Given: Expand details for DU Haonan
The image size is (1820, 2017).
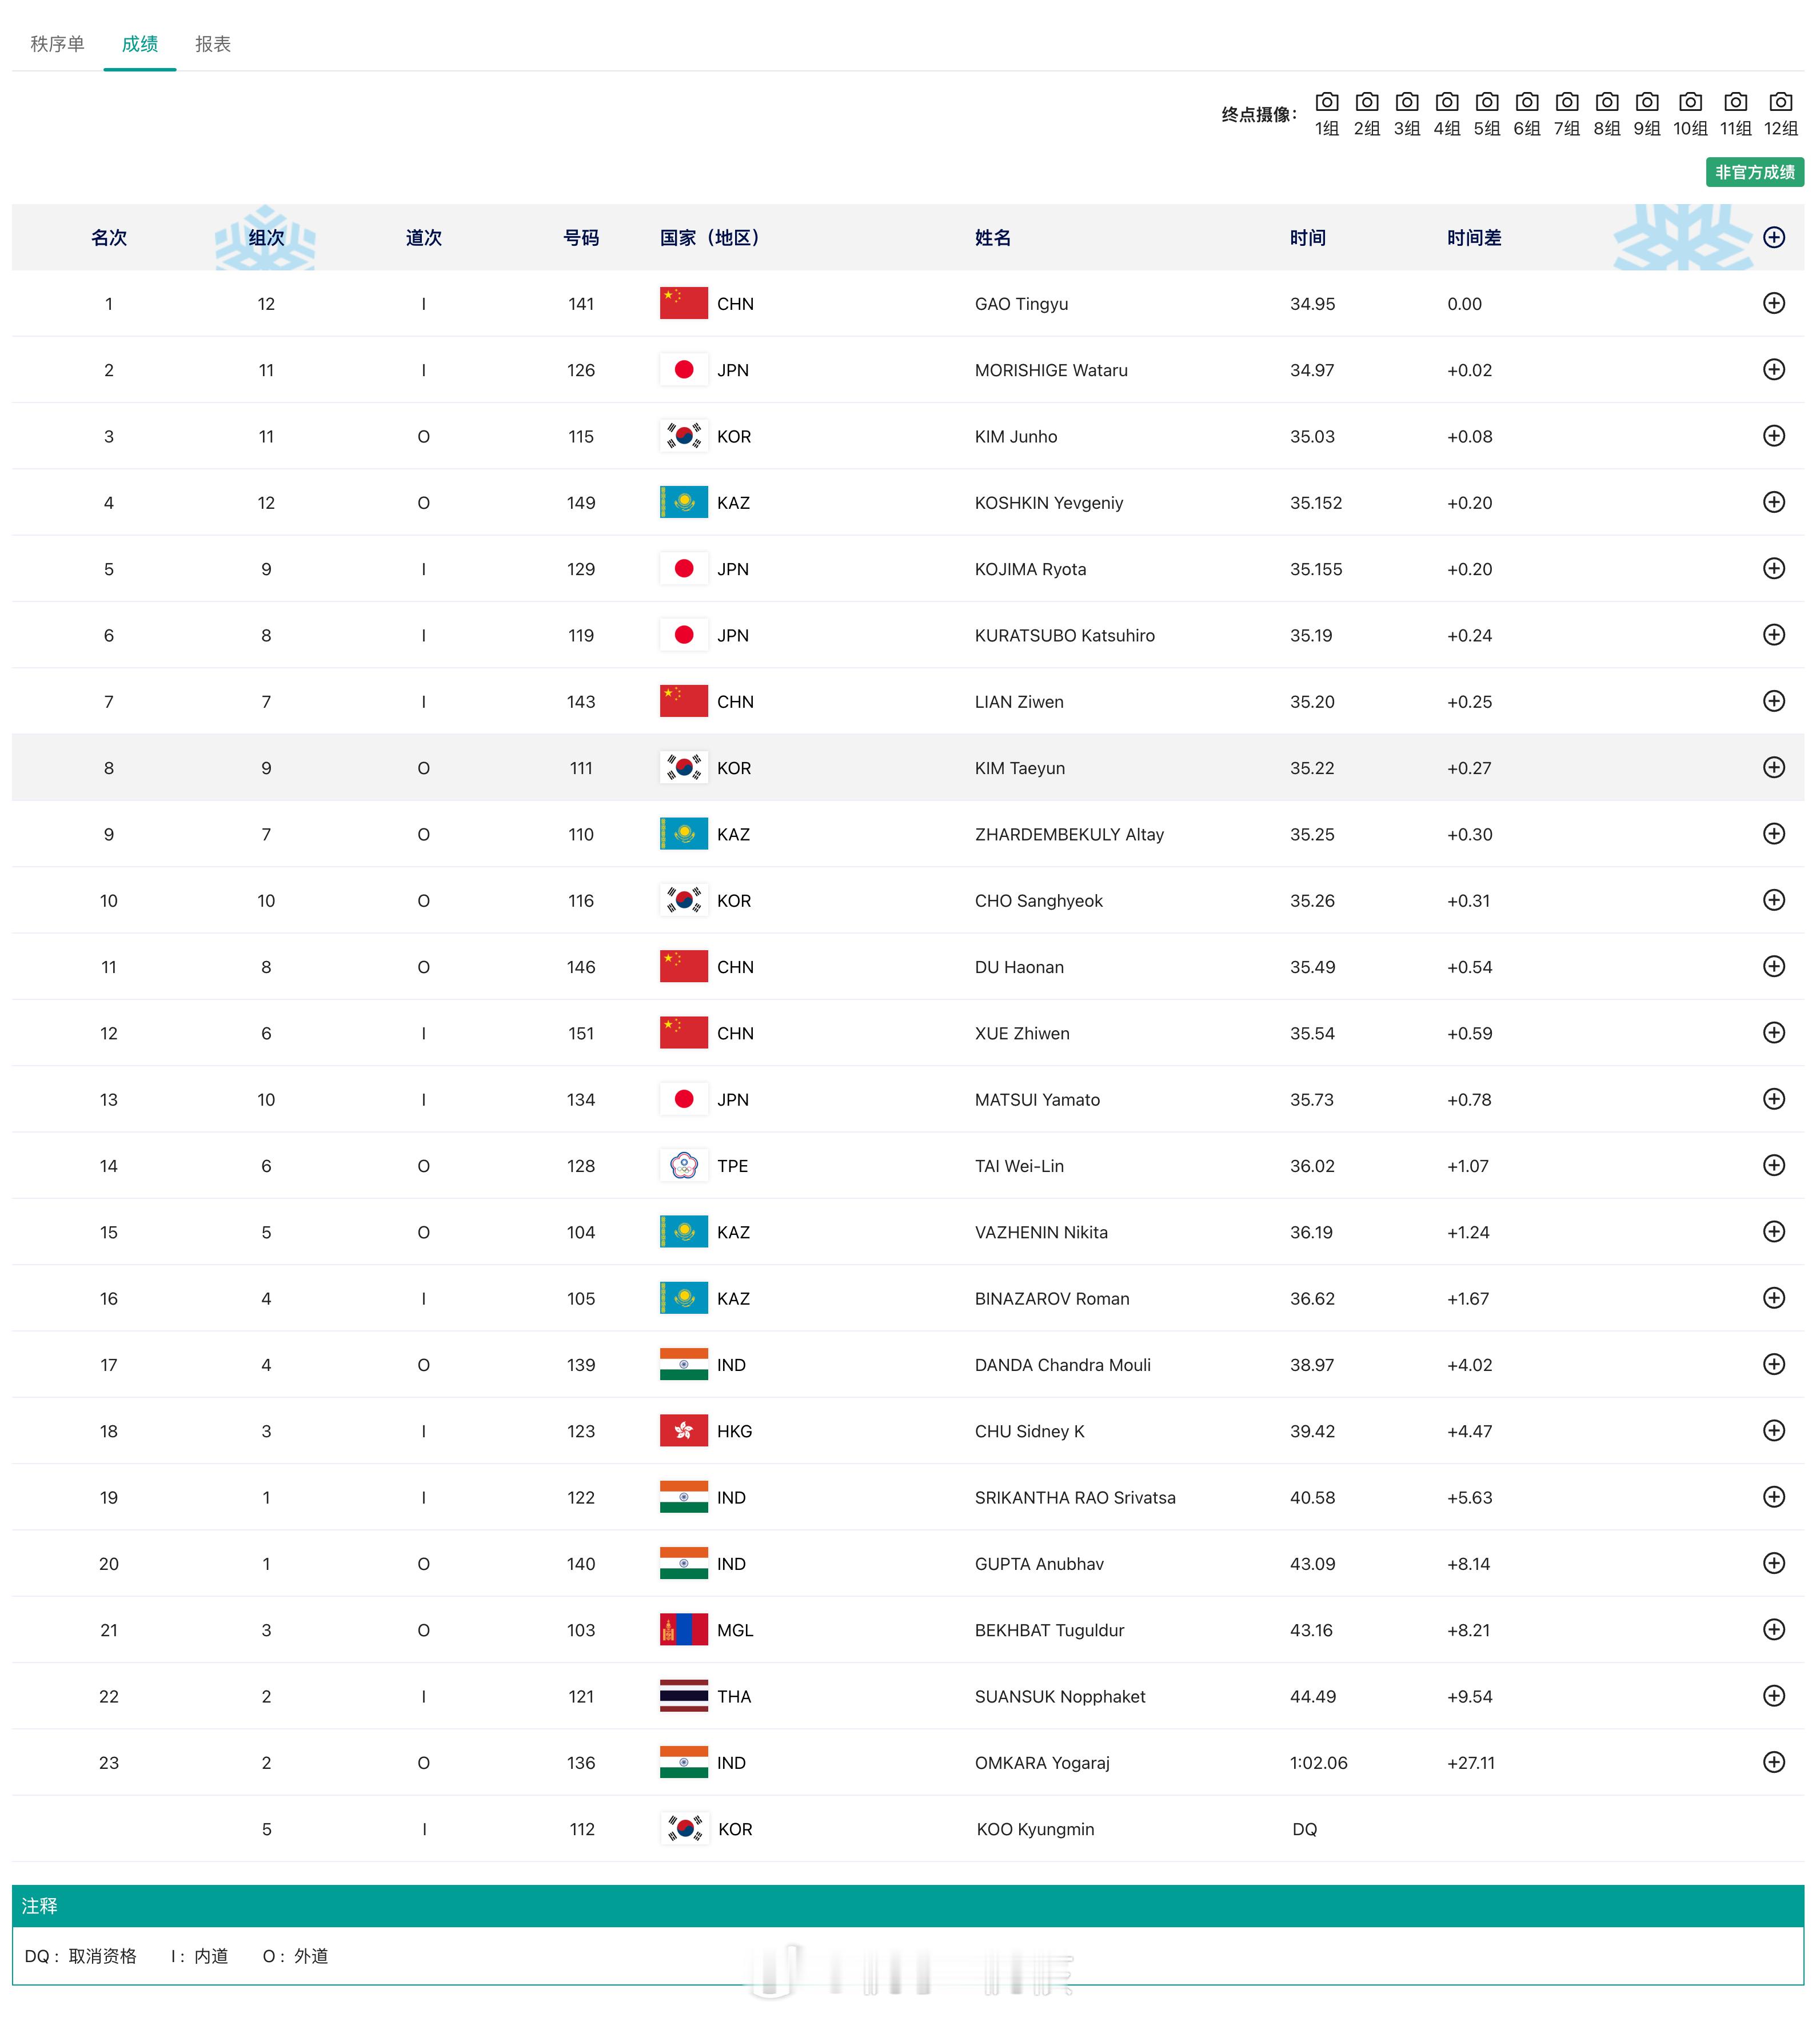Looking at the screenshot, I should (1773, 966).
